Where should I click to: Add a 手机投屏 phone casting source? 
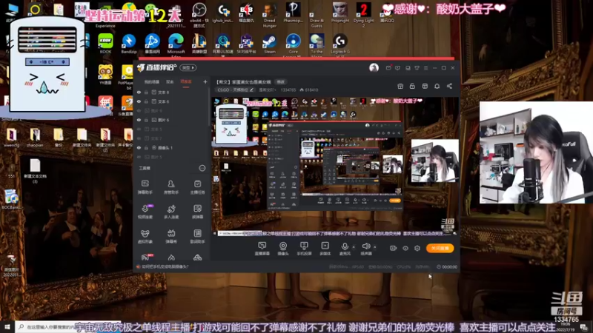(x=304, y=249)
